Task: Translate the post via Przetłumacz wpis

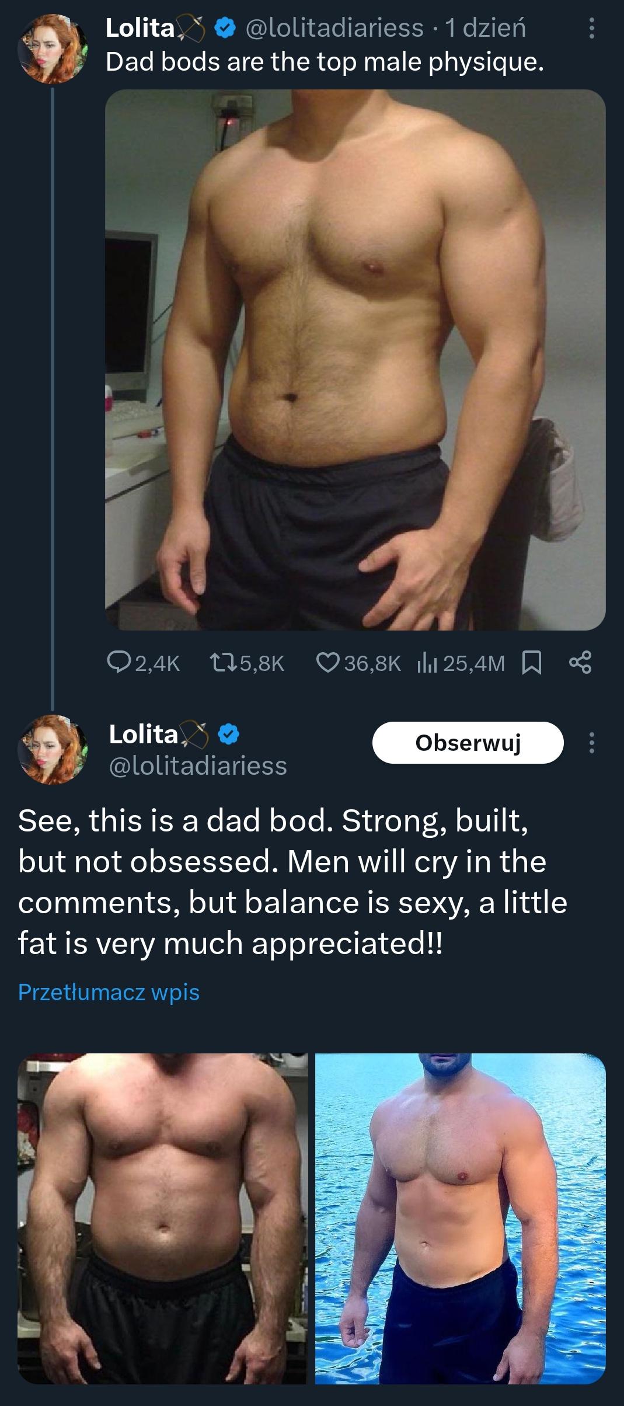Action: tap(109, 992)
